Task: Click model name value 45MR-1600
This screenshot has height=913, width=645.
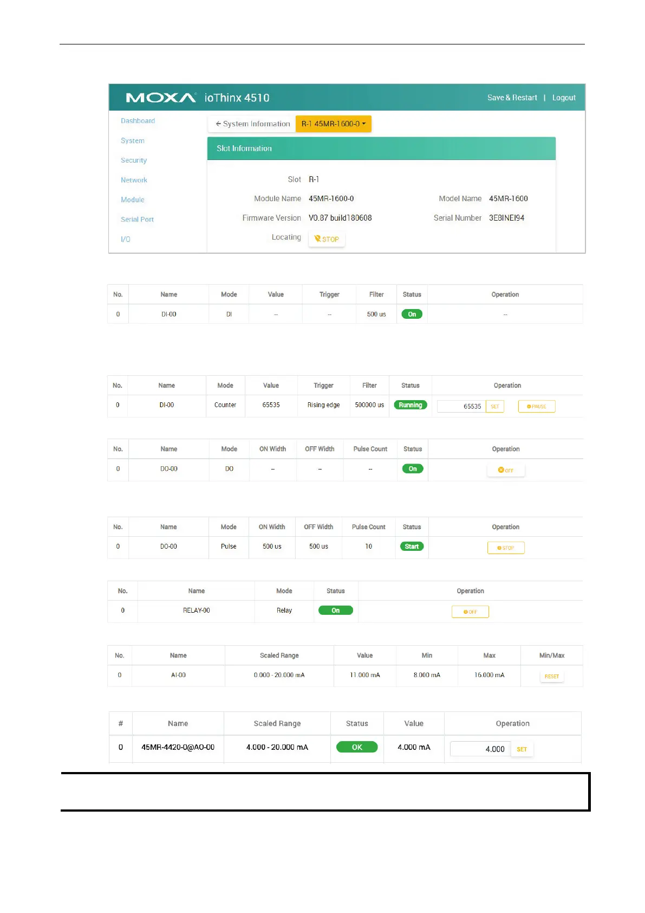Action: [x=508, y=198]
